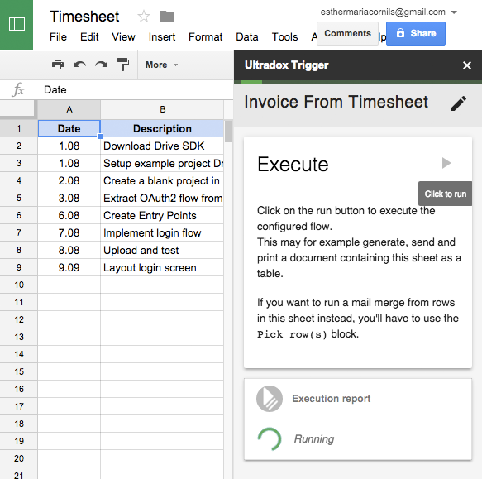Screen dimensions: 482x479
Task: Select column B header
Action: pos(162,109)
